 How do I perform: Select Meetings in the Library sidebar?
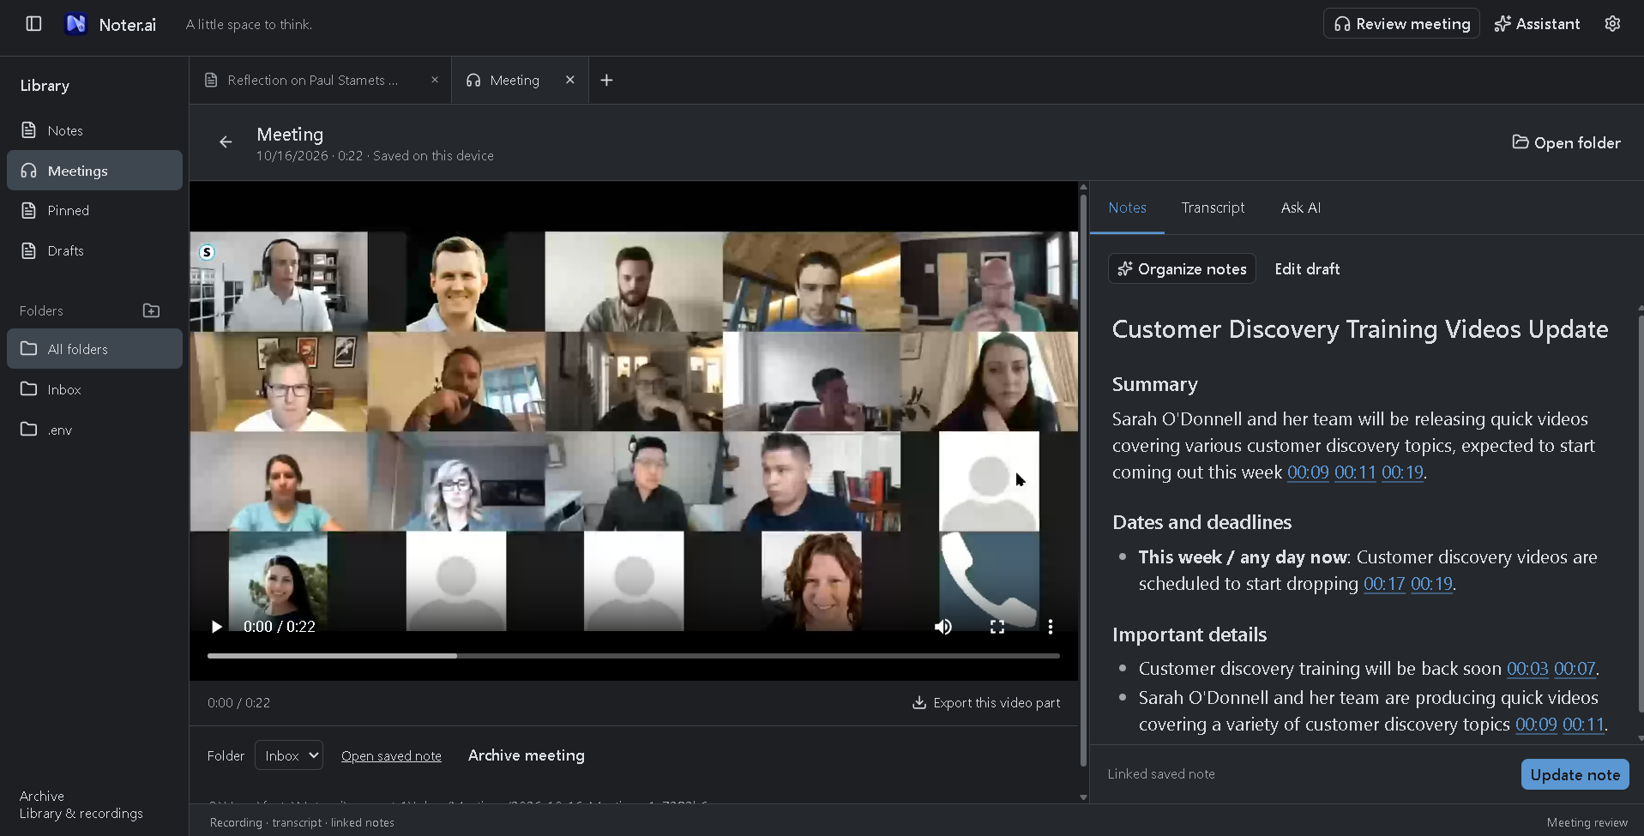(x=94, y=171)
